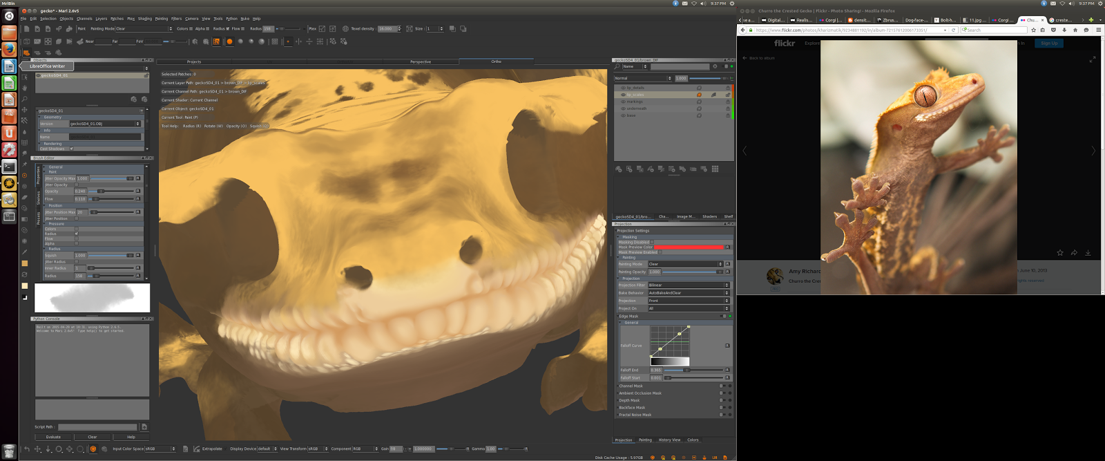Select the move transform tool in toolbox
Image resolution: width=1105 pixels, height=461 pixels.
pos(25,110)
